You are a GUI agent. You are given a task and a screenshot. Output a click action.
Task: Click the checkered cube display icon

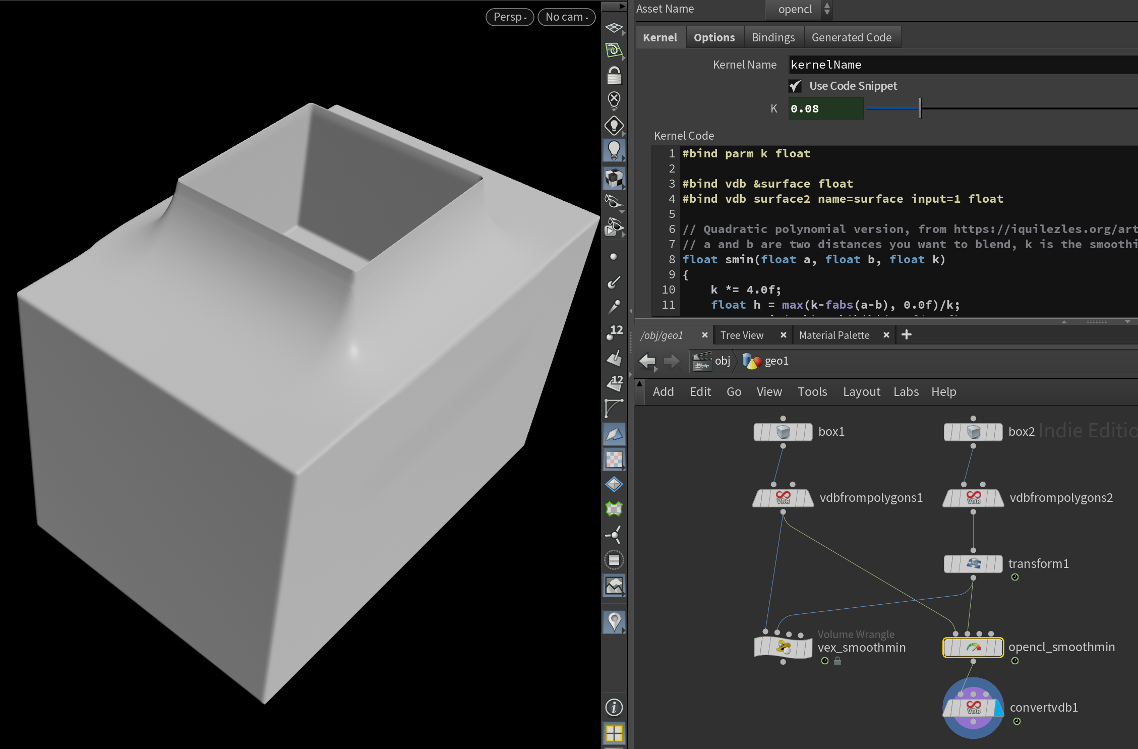coord(614,179)
